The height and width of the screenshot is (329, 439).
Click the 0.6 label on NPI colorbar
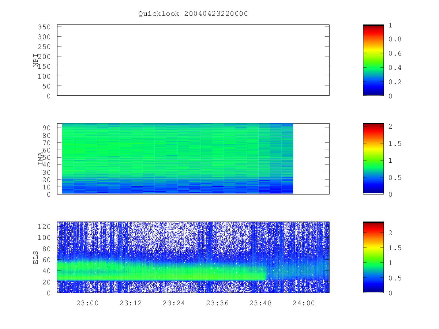395,53
